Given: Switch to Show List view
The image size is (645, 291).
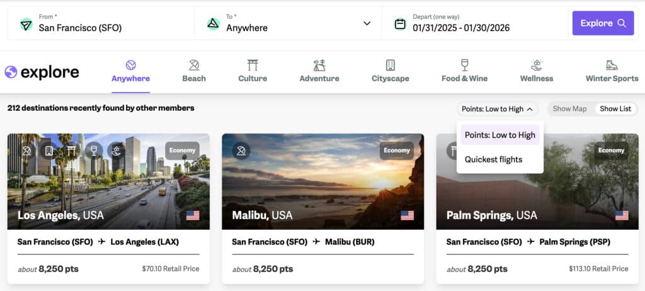Looking at the screenshot, I should [615, 109].
